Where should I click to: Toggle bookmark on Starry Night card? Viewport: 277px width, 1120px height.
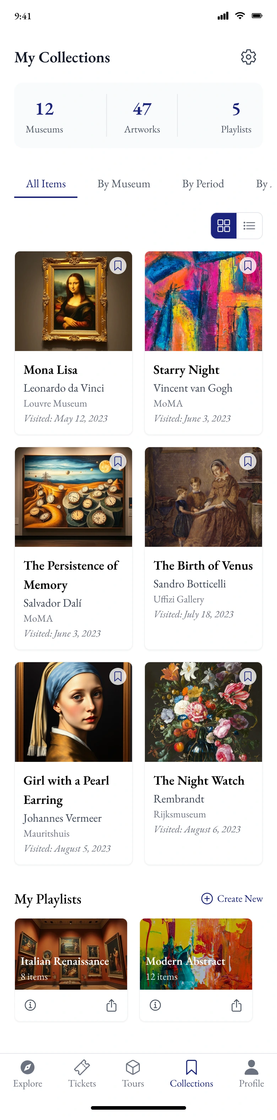point(248,266)
